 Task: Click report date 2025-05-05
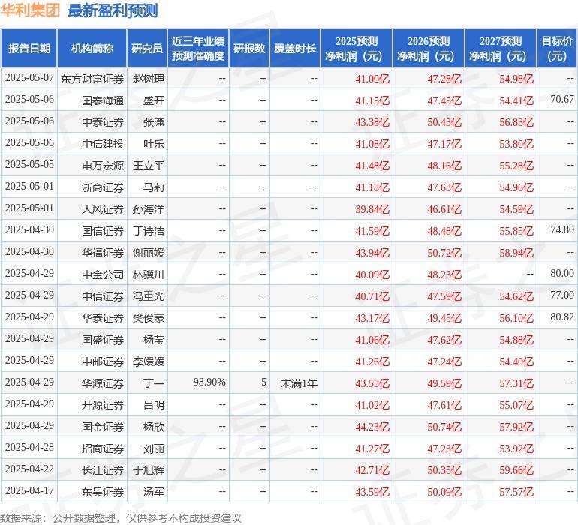click(29, 164)
